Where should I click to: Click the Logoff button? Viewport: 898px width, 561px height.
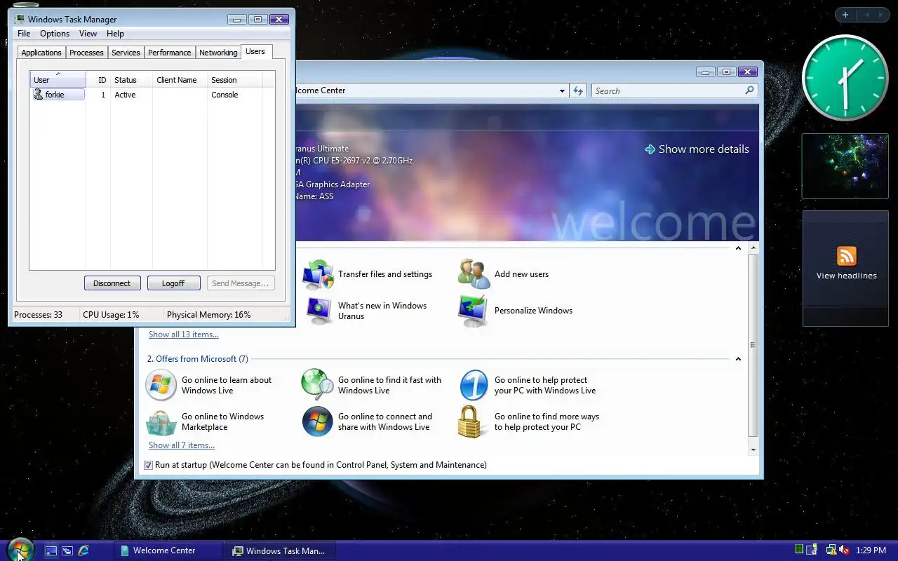click(x=173, y=283)
